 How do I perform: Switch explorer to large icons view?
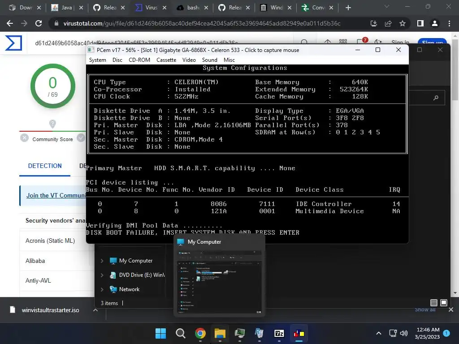pos(444,303)
